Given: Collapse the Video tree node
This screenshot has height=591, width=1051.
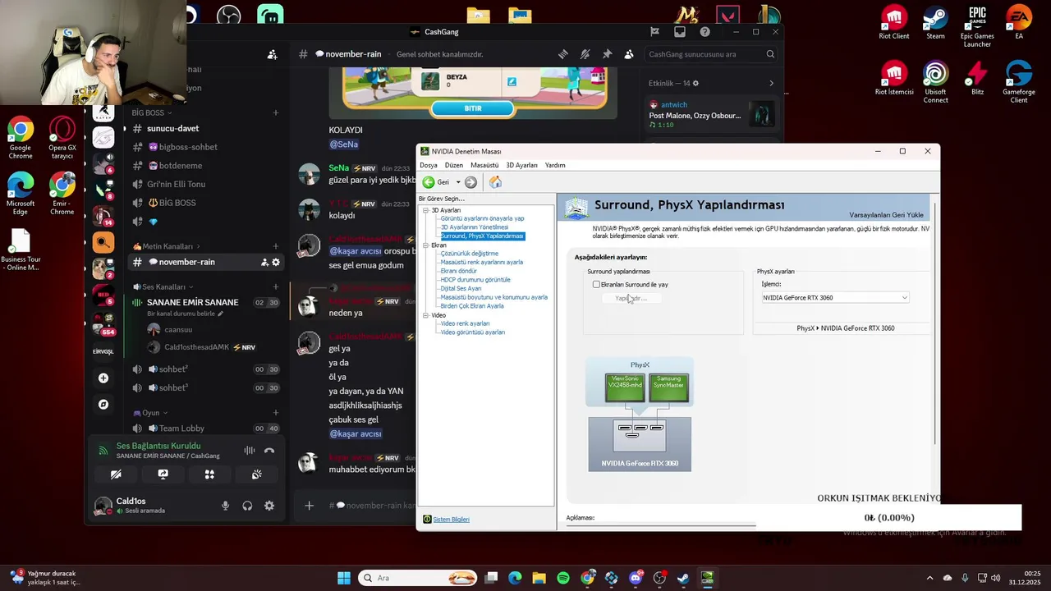Looking at the screenshot, I should [426, 315].
